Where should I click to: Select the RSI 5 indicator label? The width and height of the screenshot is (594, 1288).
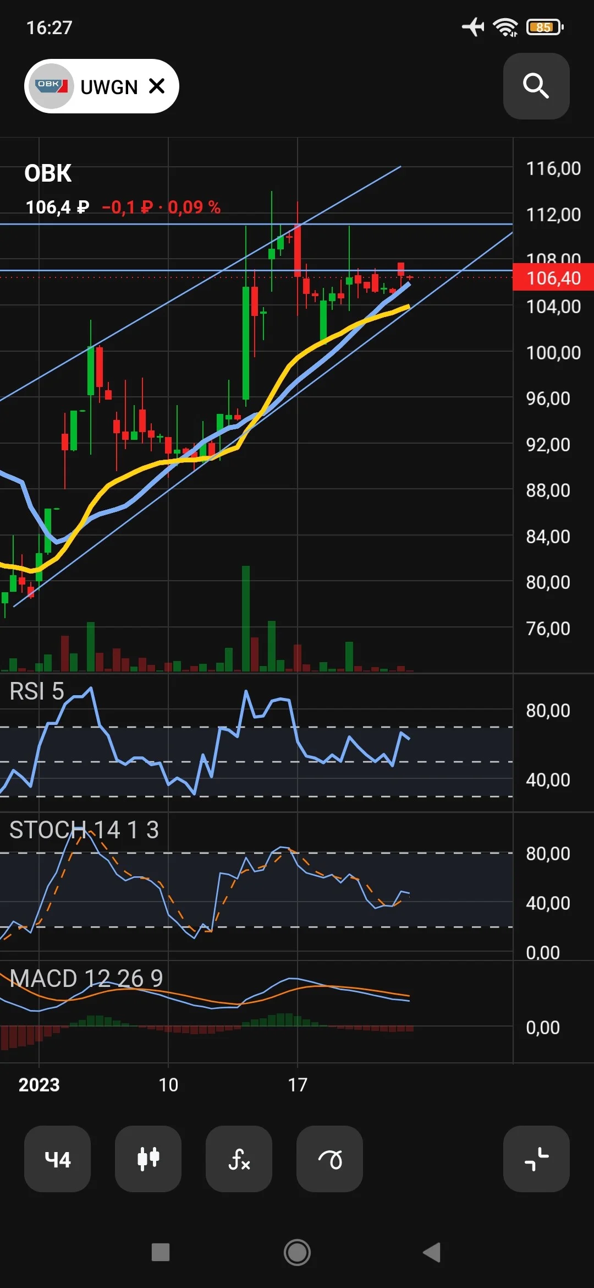tap(37, 691)
